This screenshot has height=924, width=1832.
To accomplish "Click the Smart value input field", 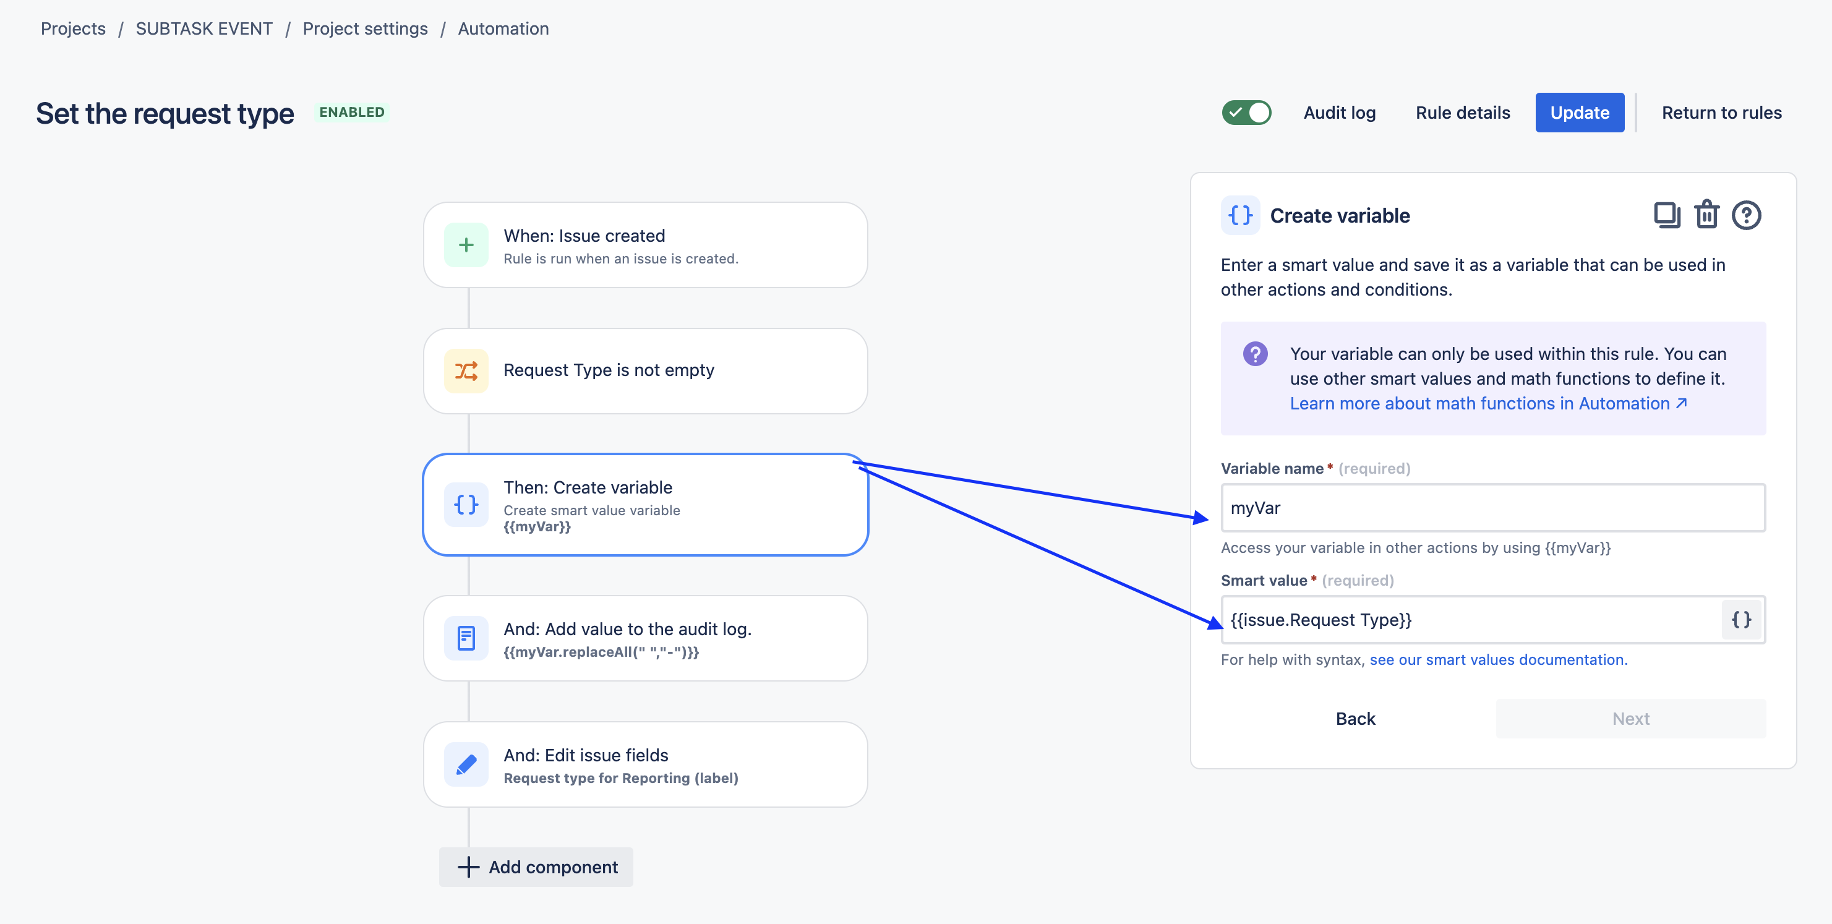I will coord(1472,620).
